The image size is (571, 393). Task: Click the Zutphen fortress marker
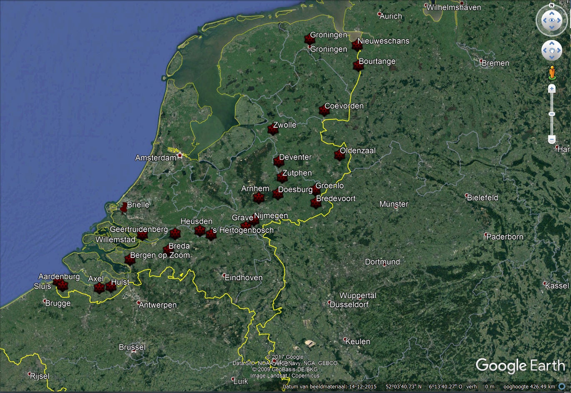tap(282, 178)
